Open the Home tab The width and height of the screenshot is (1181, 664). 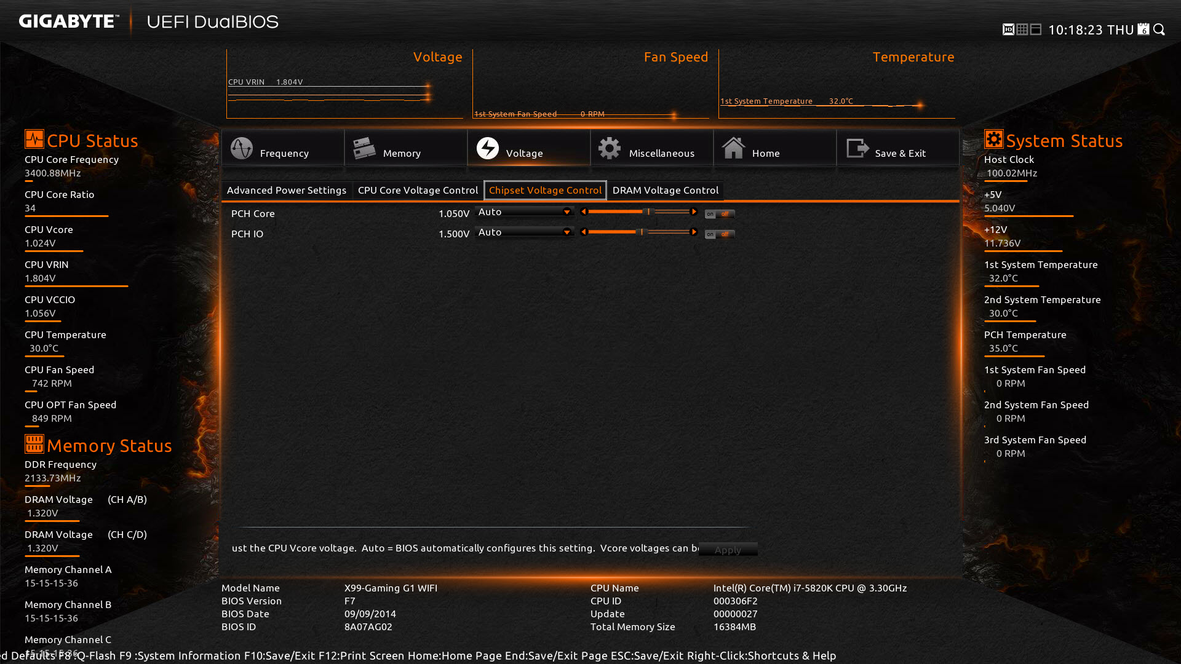click(x=775, y=148)
